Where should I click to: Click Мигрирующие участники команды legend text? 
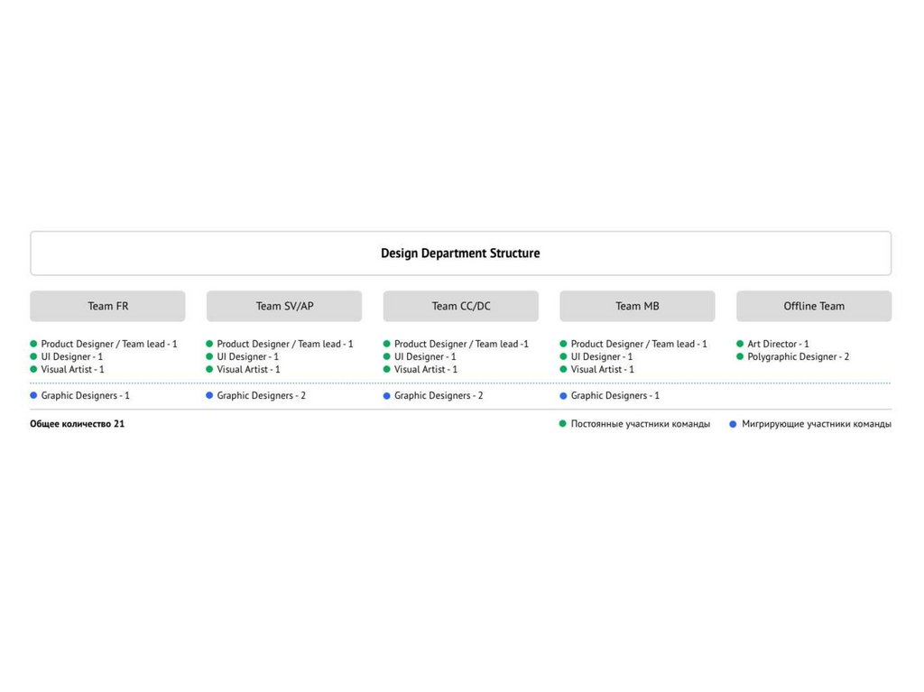[816, 424]
